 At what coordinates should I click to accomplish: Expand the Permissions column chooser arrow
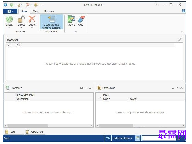pyautogui.click(x=100, y=97)
